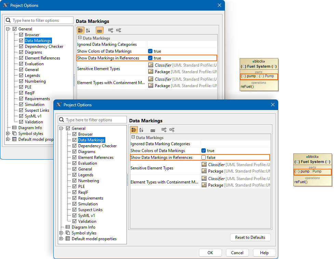
Task: Select the categorized view icon in the properties toolbar
Action: [134, 130]
